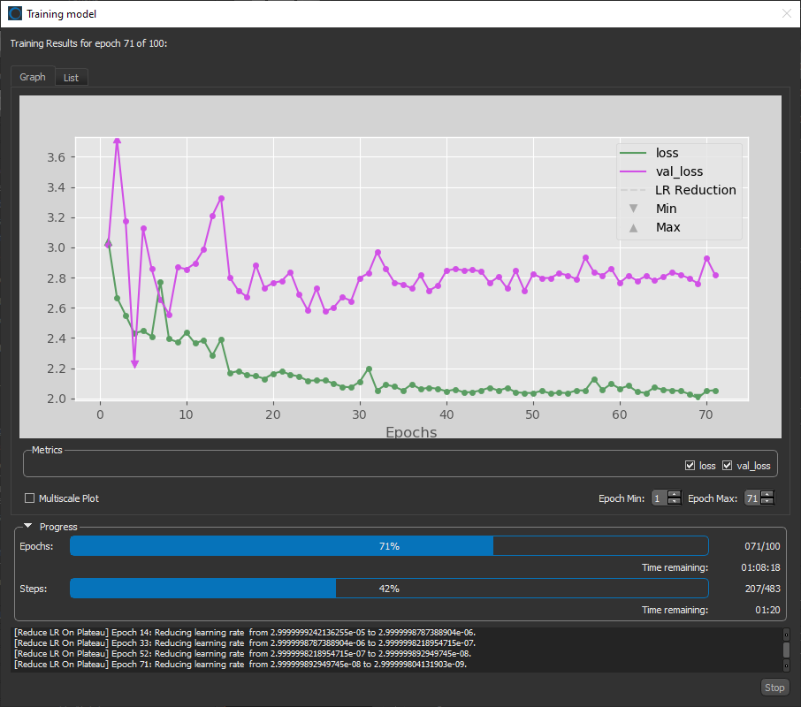The image size is (801, 707).
Task: Click the Epochs progress bar at 71%
Action: point(389,546)
